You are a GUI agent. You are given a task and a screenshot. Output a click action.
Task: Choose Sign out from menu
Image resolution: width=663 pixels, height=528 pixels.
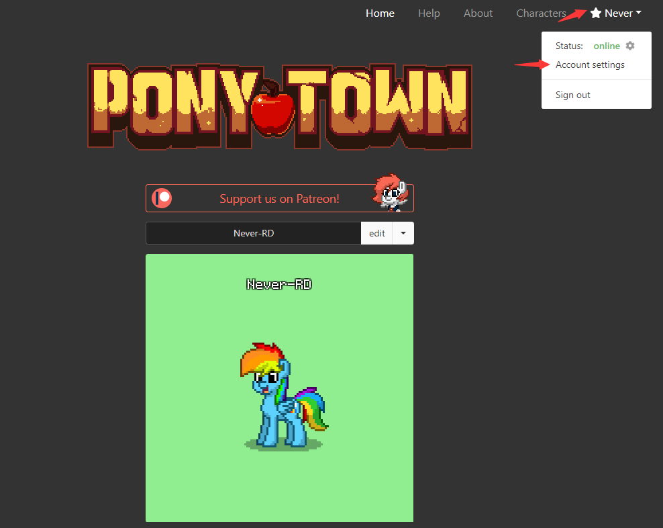[573, 95]
